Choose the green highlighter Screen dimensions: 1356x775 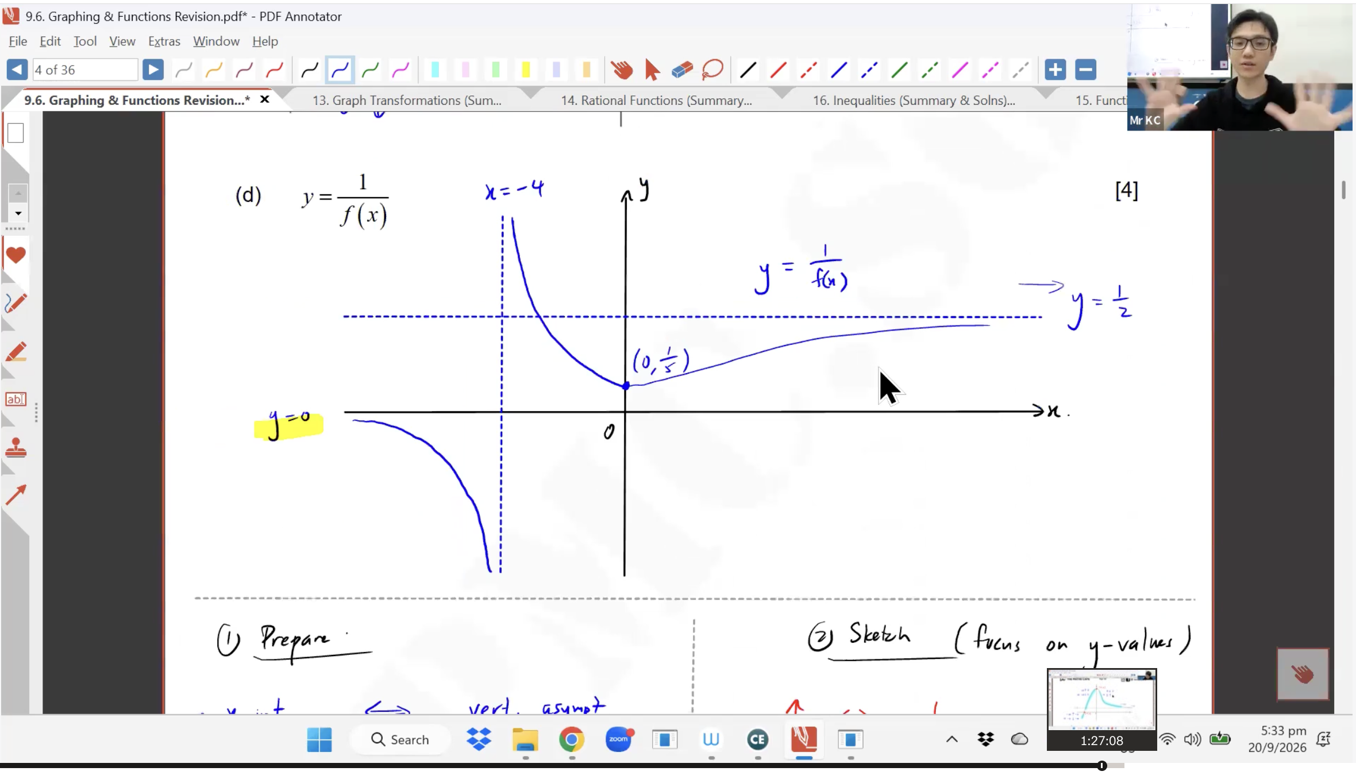495,70
